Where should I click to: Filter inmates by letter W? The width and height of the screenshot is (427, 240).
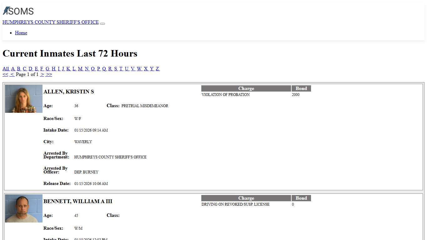(x=139, y=69)
